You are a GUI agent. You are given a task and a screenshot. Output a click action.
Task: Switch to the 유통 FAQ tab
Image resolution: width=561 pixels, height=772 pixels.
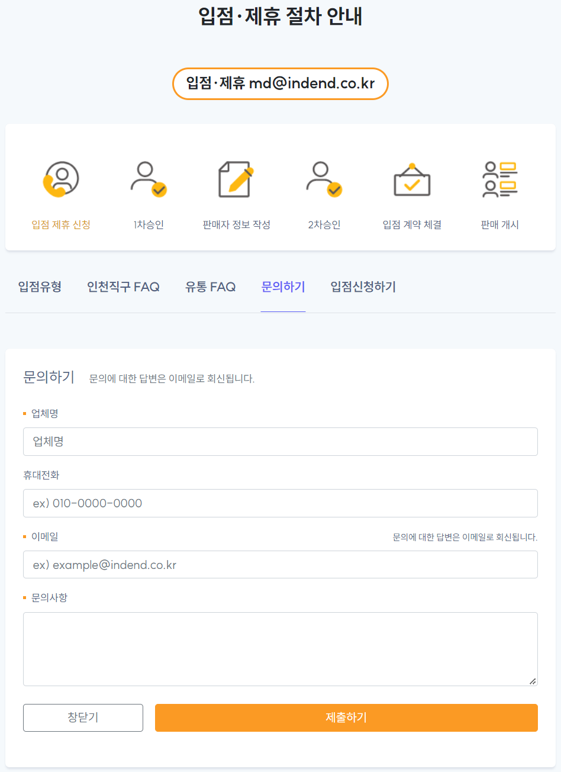coord(210,287)
